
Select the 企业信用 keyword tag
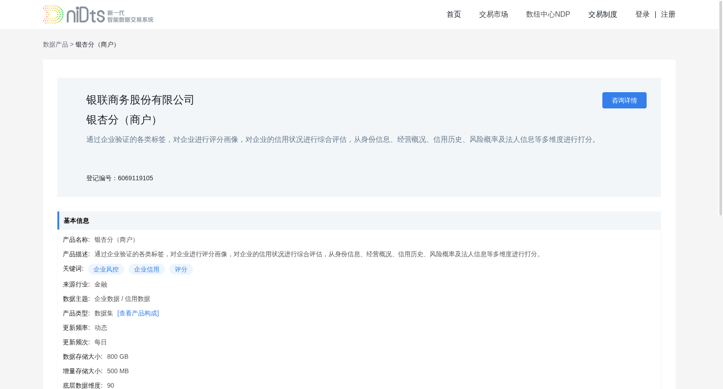(x=147, y=269)
